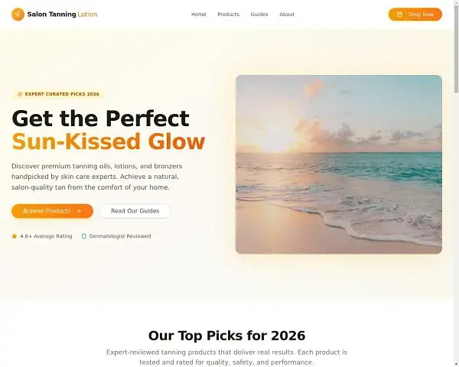Click the Dermatologist Reviewed label
Image resolution: width=459 pixels, height=367 pixels.
click(120, 236)
